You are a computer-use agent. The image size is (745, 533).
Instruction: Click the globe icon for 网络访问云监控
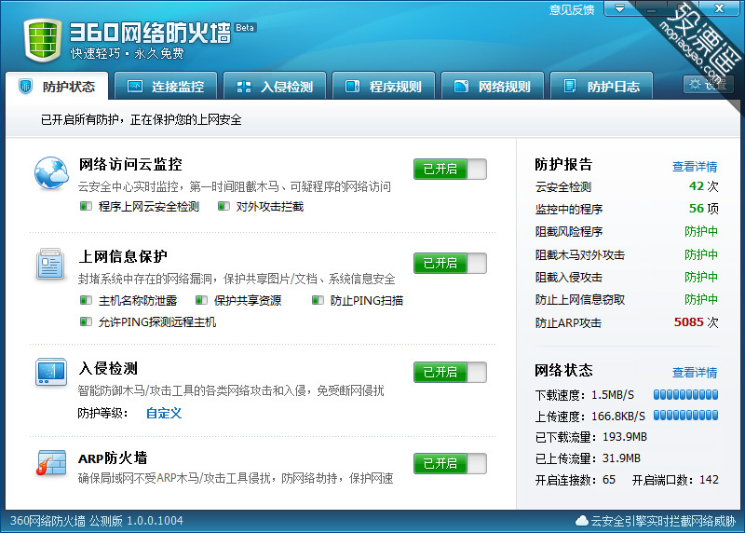click(x=51, y=173)
